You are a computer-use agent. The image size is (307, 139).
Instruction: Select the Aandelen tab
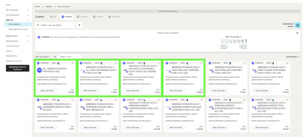click(x=82, y=17)
